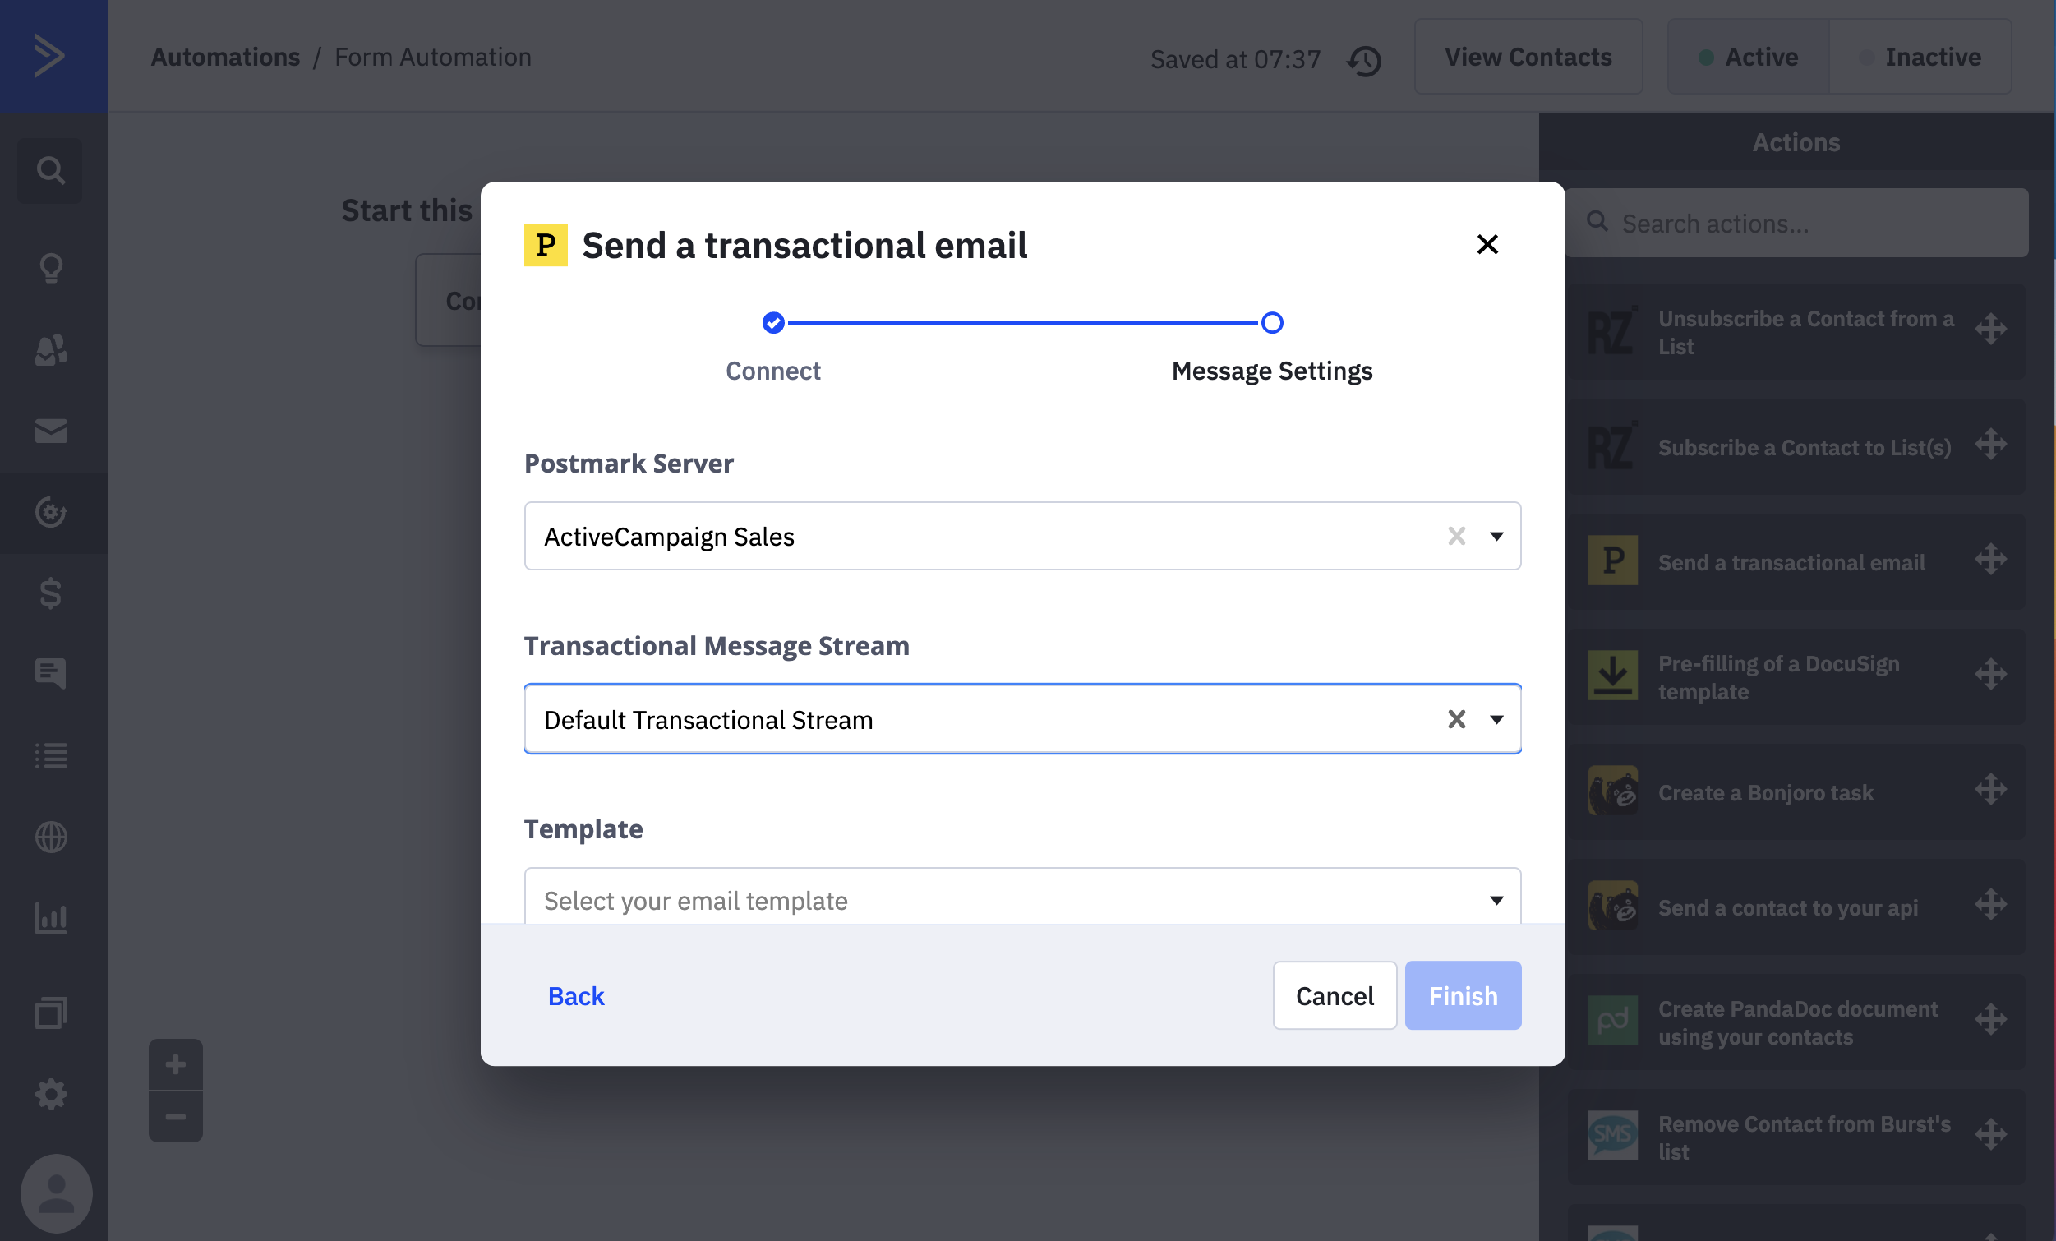The width and height of the screenshot is (2056, 1241).
Task: Open Settings gear in sidebar
Action: [51, 1094]
